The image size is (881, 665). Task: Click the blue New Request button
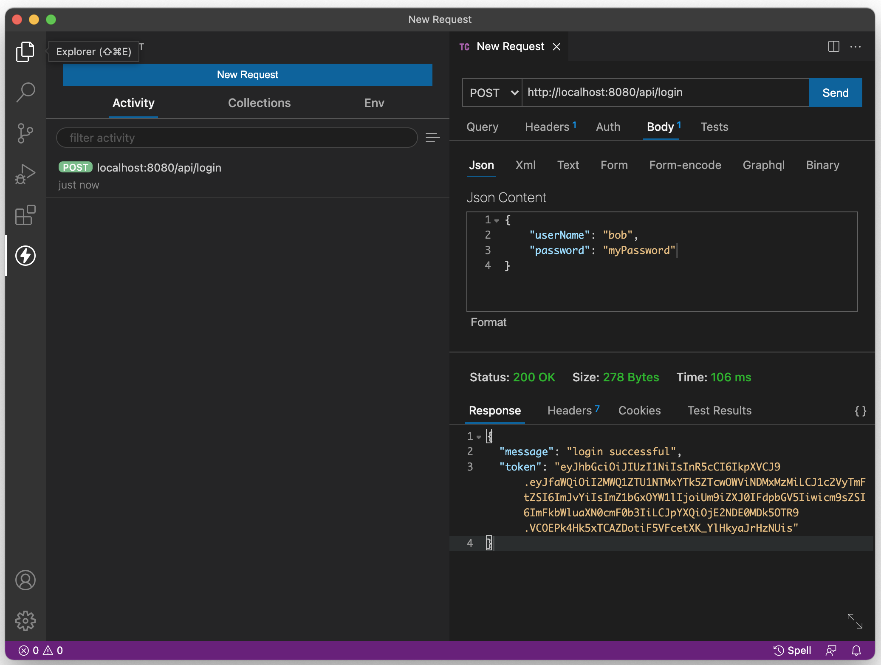click(247, 75)
